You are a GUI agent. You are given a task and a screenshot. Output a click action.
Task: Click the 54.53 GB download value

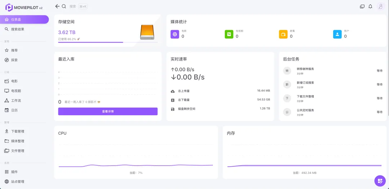point(263,100)
